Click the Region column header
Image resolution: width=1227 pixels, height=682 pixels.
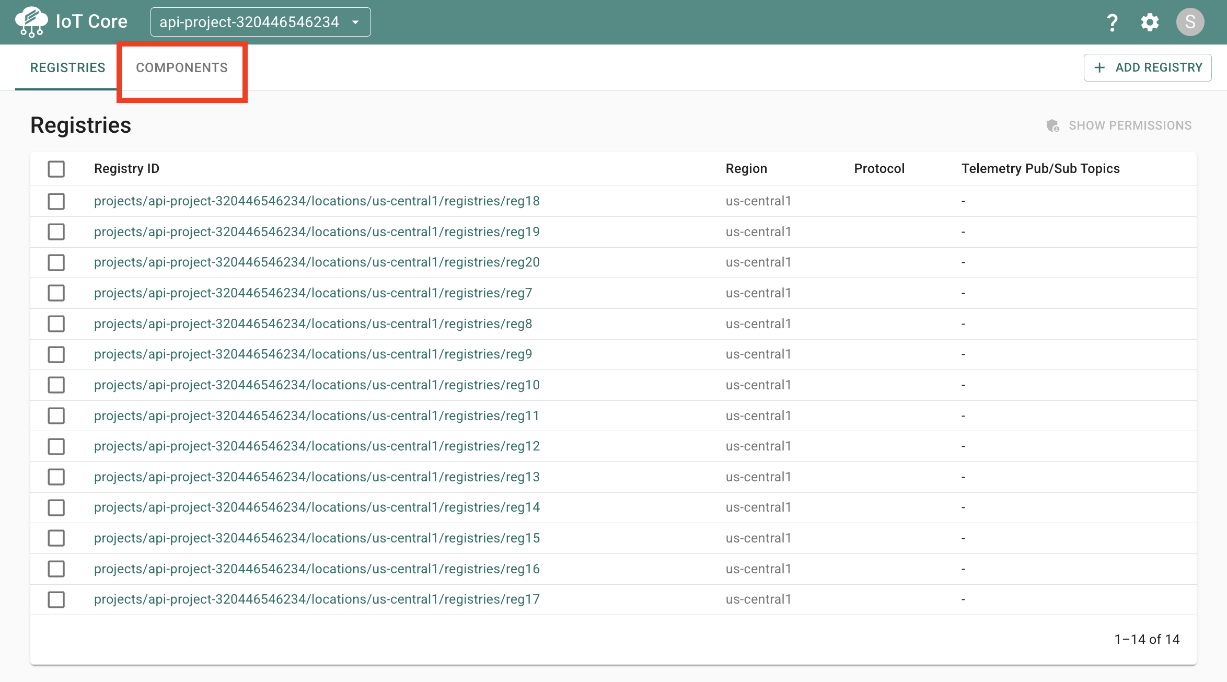coord(746,169)
